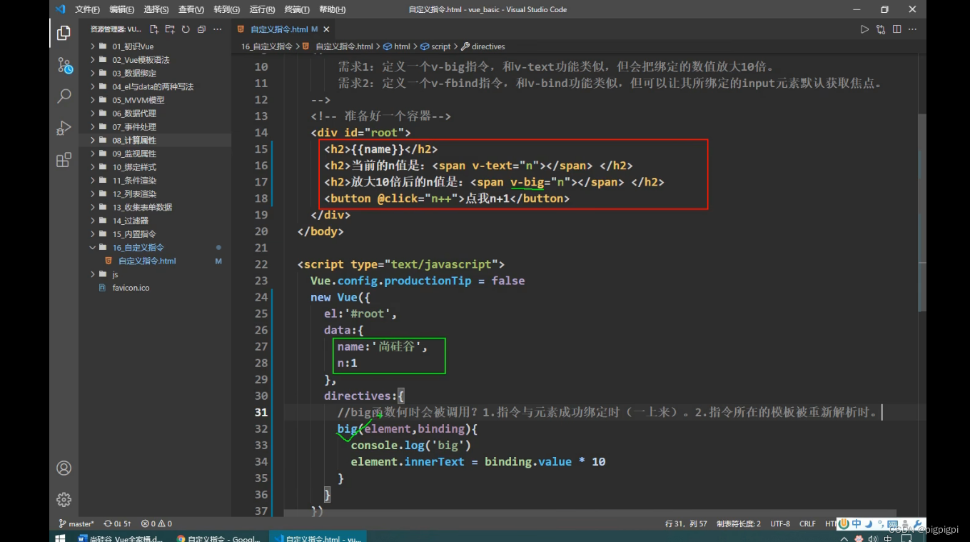This screenshot has width=970, height=542.
Task: Open changes compare icon in editor toolbar
Action: (881, 29)
